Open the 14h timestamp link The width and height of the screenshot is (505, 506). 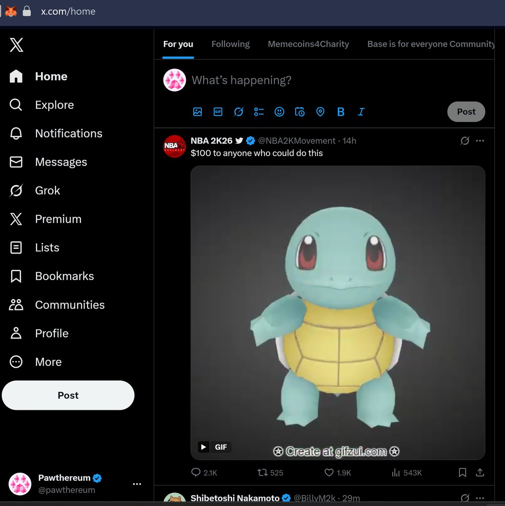point(350,141)
